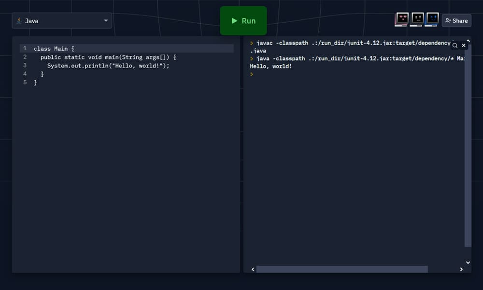This screenshot has height=290, width=483.
Task: Select the pink heart-eyes computer avatar
Action: tap(402, 19)
